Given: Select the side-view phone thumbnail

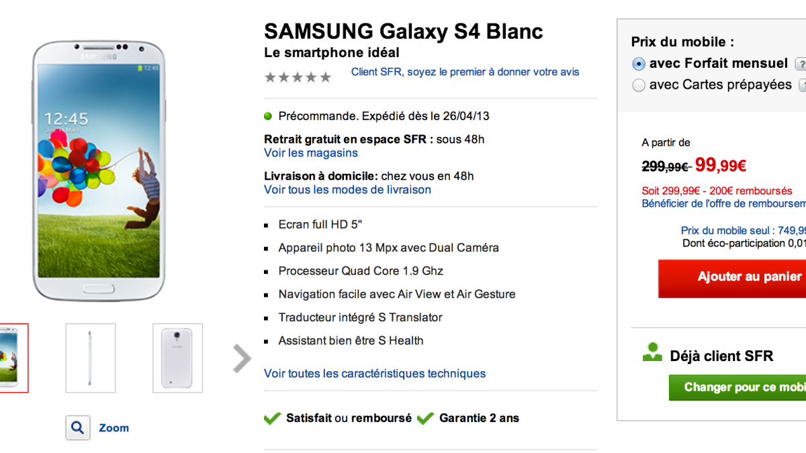Looking at the screenshot, I should pyautogui.click(x=91, y=358).
